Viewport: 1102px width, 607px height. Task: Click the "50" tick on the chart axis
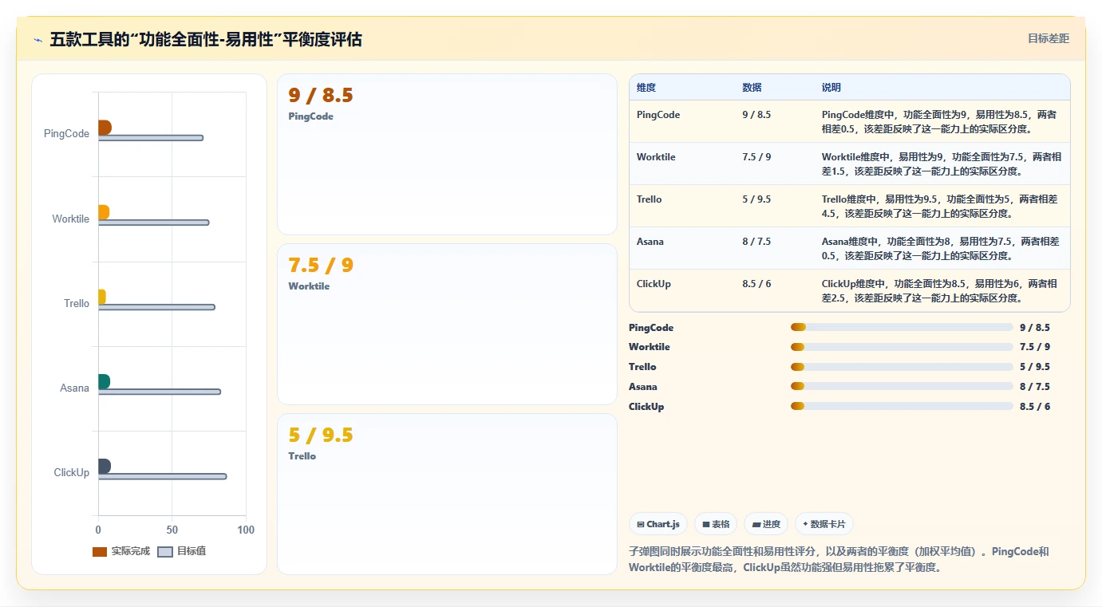click(x=172, y=530)
